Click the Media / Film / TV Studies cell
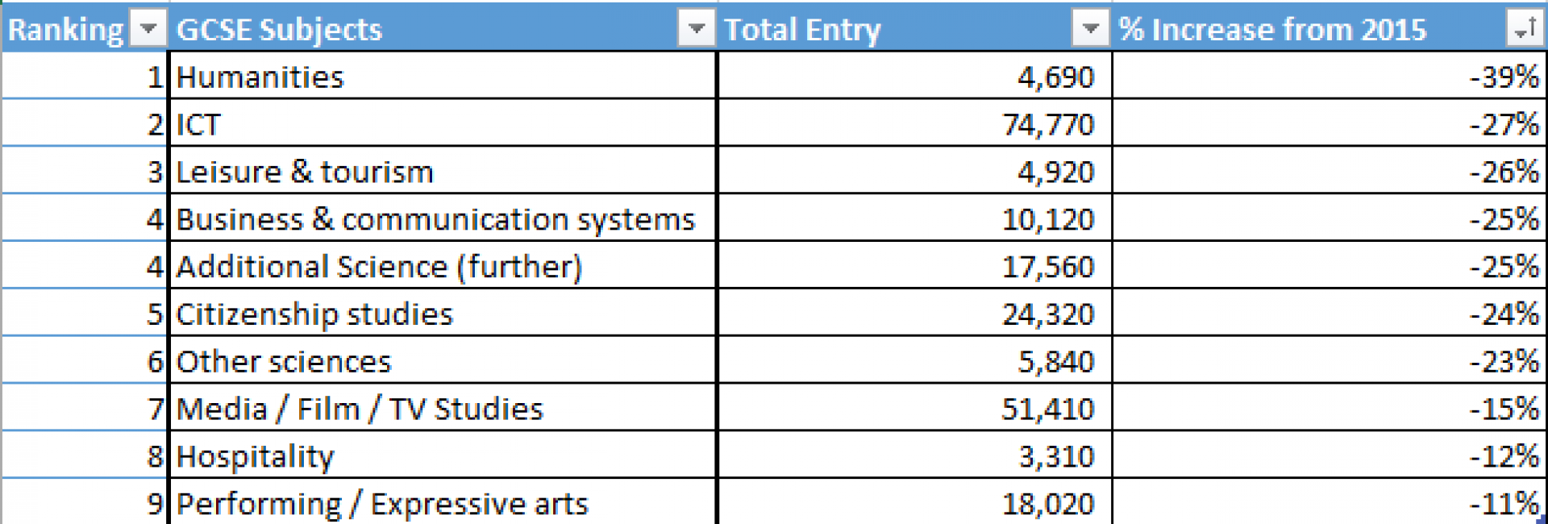This screenshot has width=1548, height=524. (360, 408)
